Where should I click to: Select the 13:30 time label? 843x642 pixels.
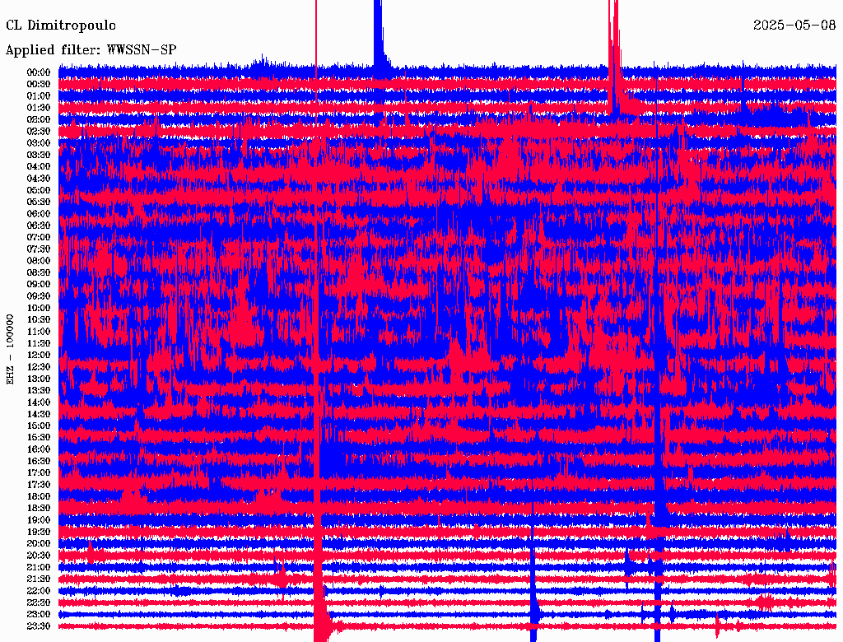coord(39,391)
